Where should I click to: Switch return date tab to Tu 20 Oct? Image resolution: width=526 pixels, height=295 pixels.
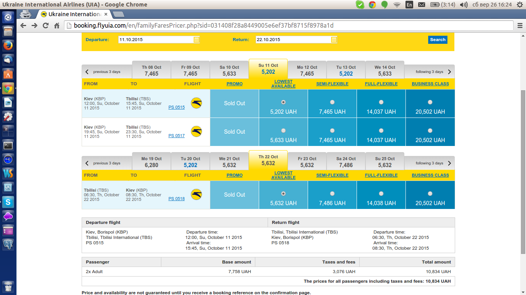pos(190,162)
